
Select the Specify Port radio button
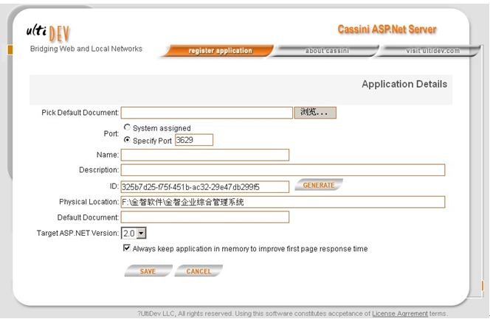(127, 140)
